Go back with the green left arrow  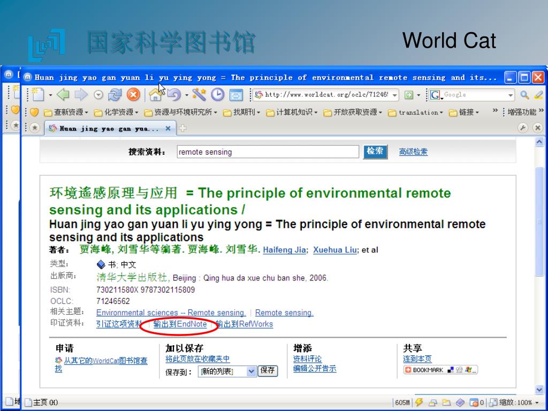point(63,94)
